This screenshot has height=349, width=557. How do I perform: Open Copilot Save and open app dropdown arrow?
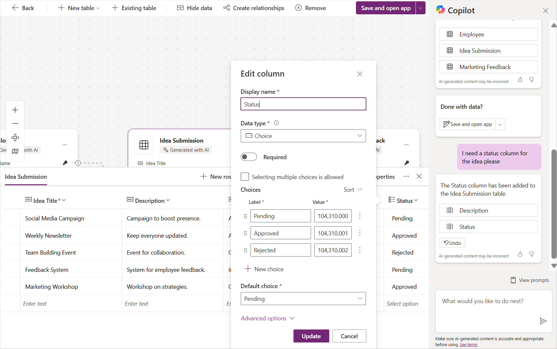pos(500,124)
